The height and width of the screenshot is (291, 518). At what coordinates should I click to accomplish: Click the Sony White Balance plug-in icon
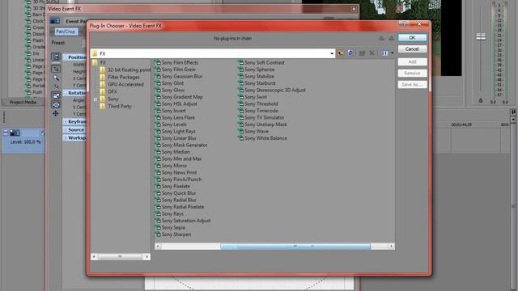(x=241, y=138)
